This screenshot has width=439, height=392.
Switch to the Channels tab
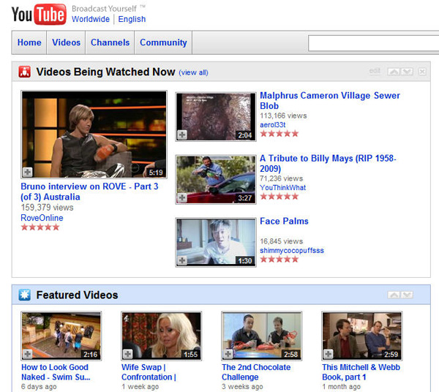(x=110, y=42)
